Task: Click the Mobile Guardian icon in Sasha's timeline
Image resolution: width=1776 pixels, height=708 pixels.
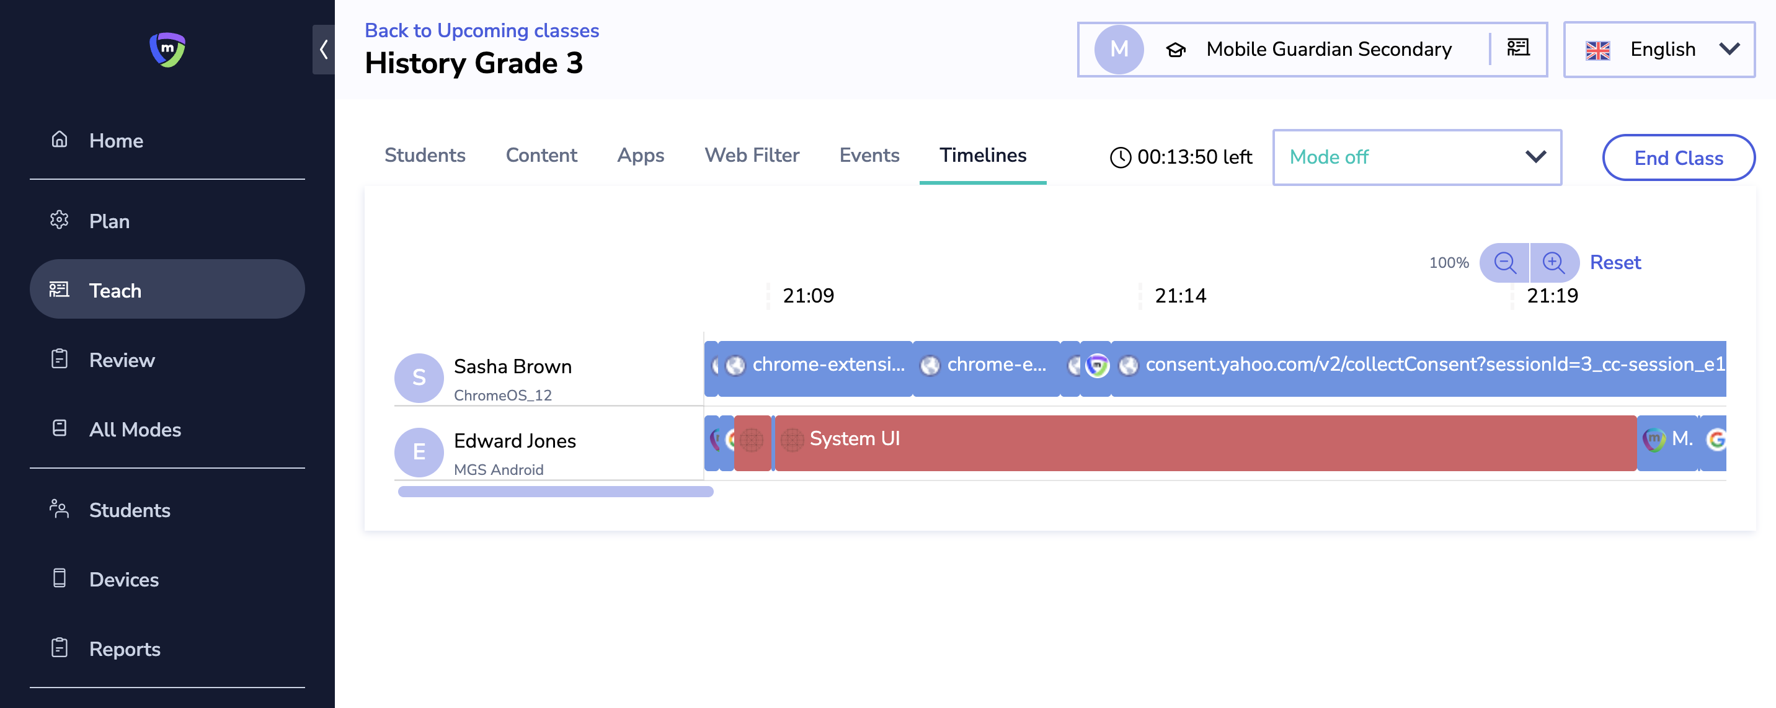Action: [x=1097, y=365]
